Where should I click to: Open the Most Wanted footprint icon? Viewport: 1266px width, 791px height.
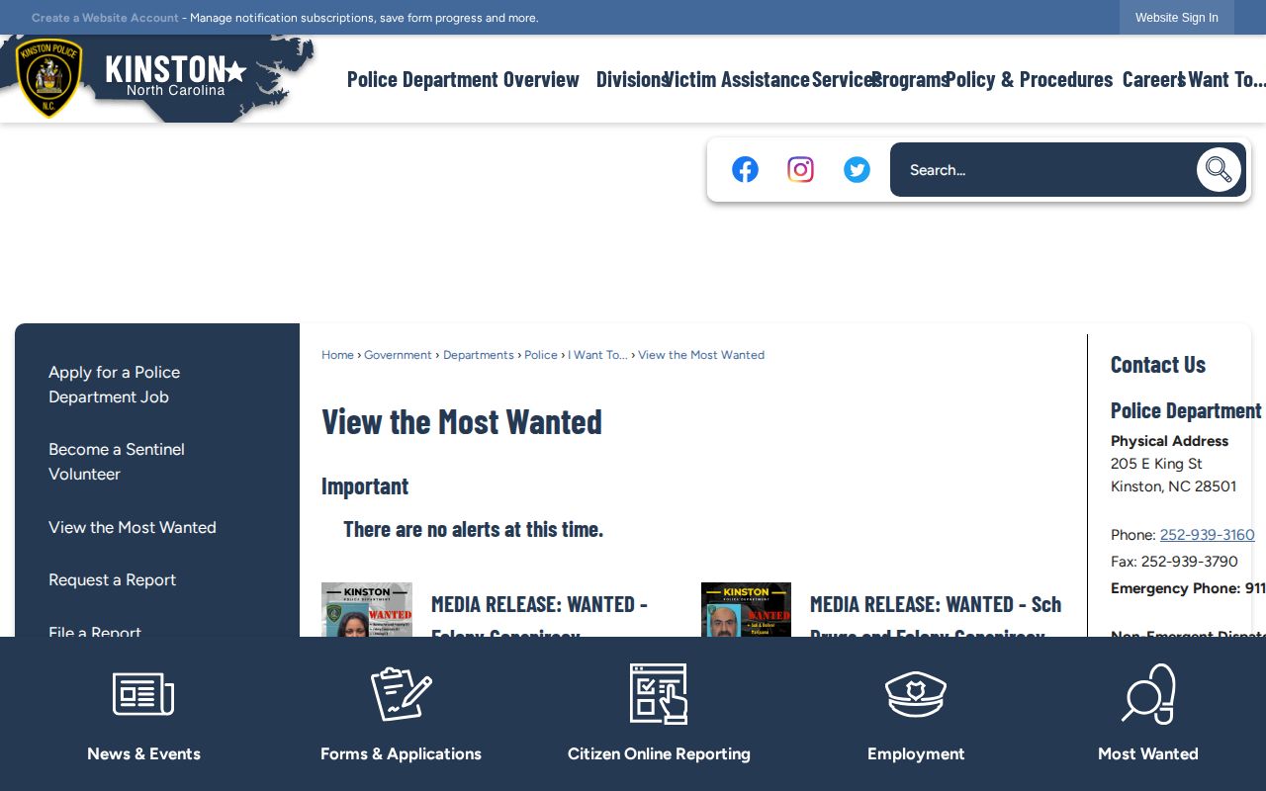(1148, 694)
